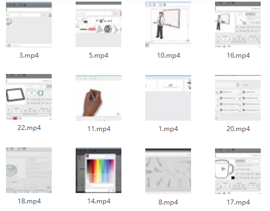Select the 5.mp4 video thumbnail
The height and width of the screenshot is (211, 270).
pyautogui.click(x=99, y=24)
